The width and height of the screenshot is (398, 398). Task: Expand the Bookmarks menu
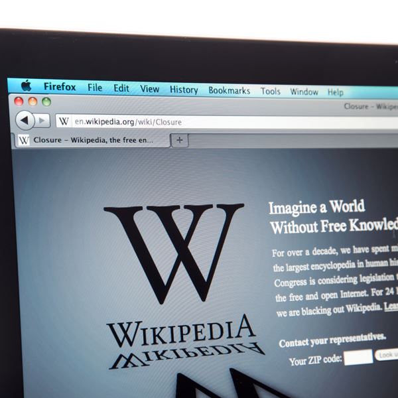coord(229,90)
